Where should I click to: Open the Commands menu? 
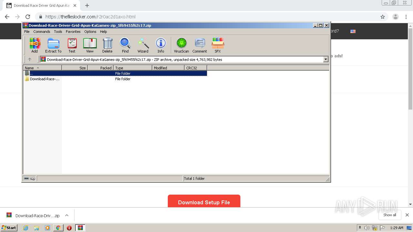coord(42,32)
